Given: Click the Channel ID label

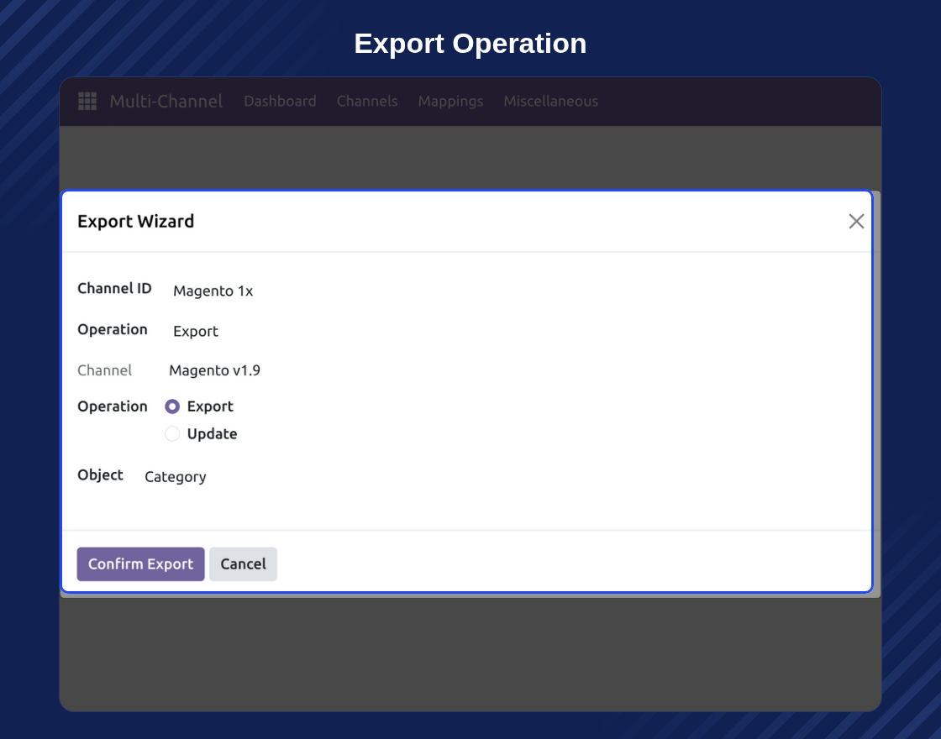Looking at the screenshot, I should [x=114, y=289].
